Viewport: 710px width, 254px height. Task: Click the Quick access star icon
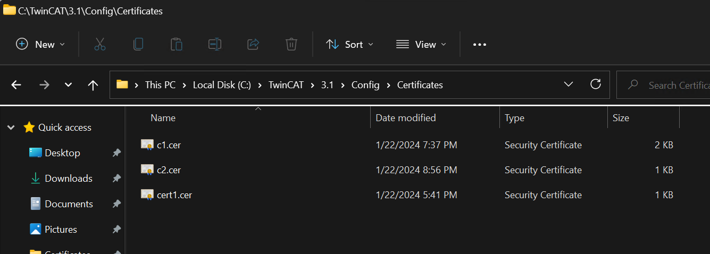[x=29, y=128]
